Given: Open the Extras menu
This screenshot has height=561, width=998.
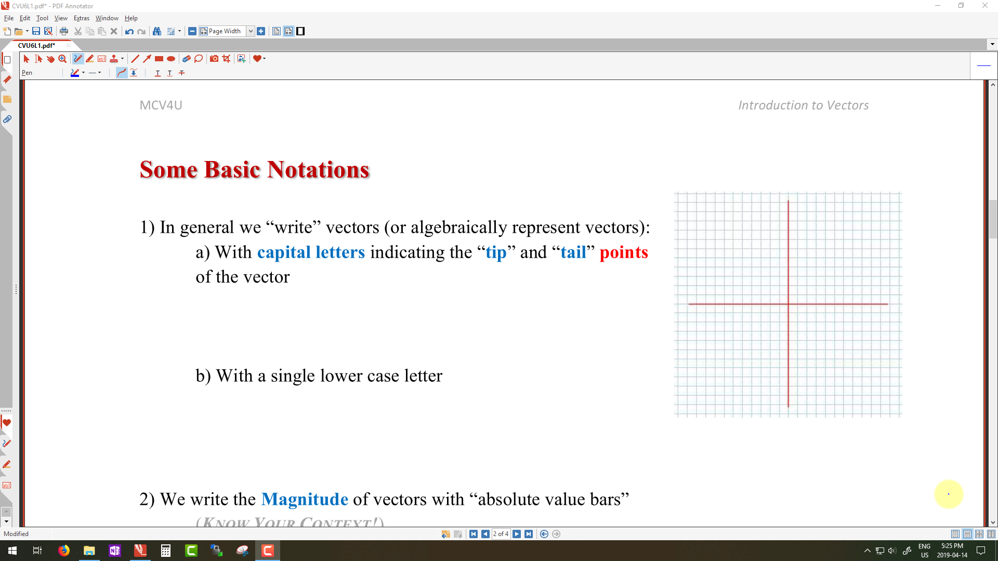Looking at the screenshot, I should tap(81, 18).
